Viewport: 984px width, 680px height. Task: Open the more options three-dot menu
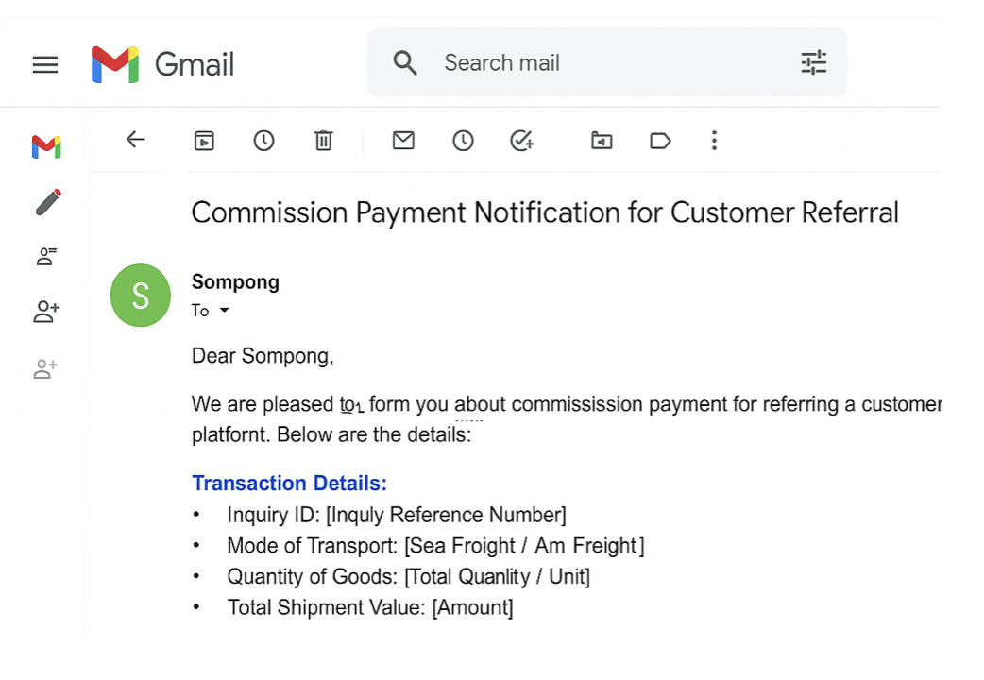click(x=714, y=140)
